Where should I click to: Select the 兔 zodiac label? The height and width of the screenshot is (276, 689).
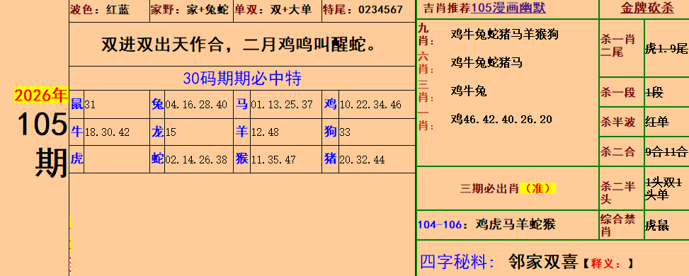point(157,105)
